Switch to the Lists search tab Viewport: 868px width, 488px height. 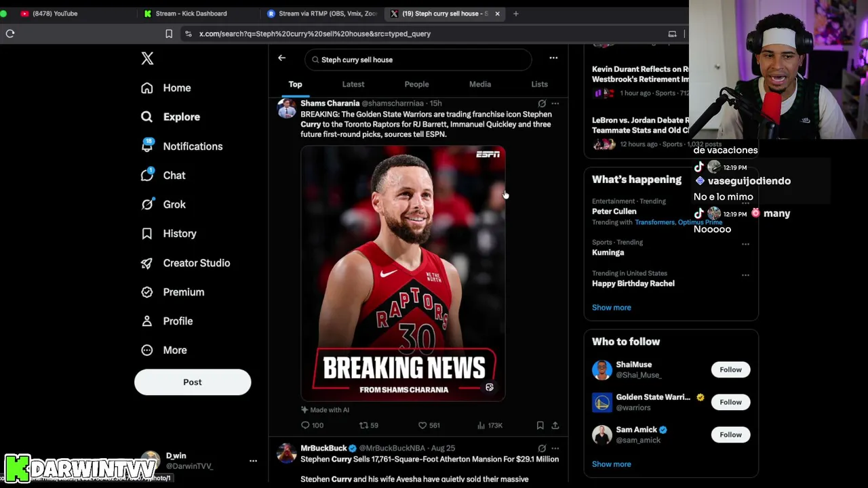coord(539,85)
